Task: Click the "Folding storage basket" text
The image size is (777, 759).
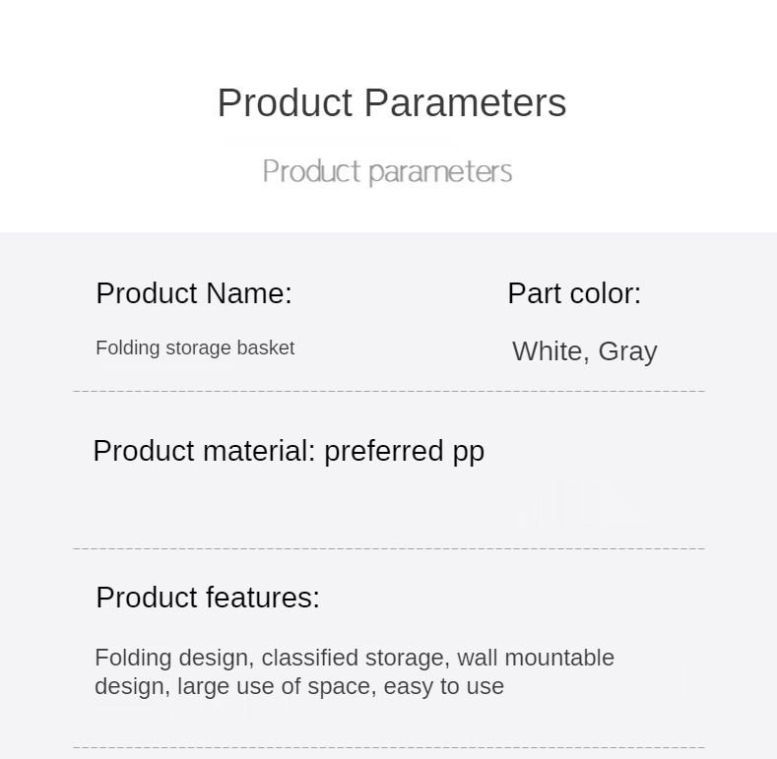Action: point(195,348)
